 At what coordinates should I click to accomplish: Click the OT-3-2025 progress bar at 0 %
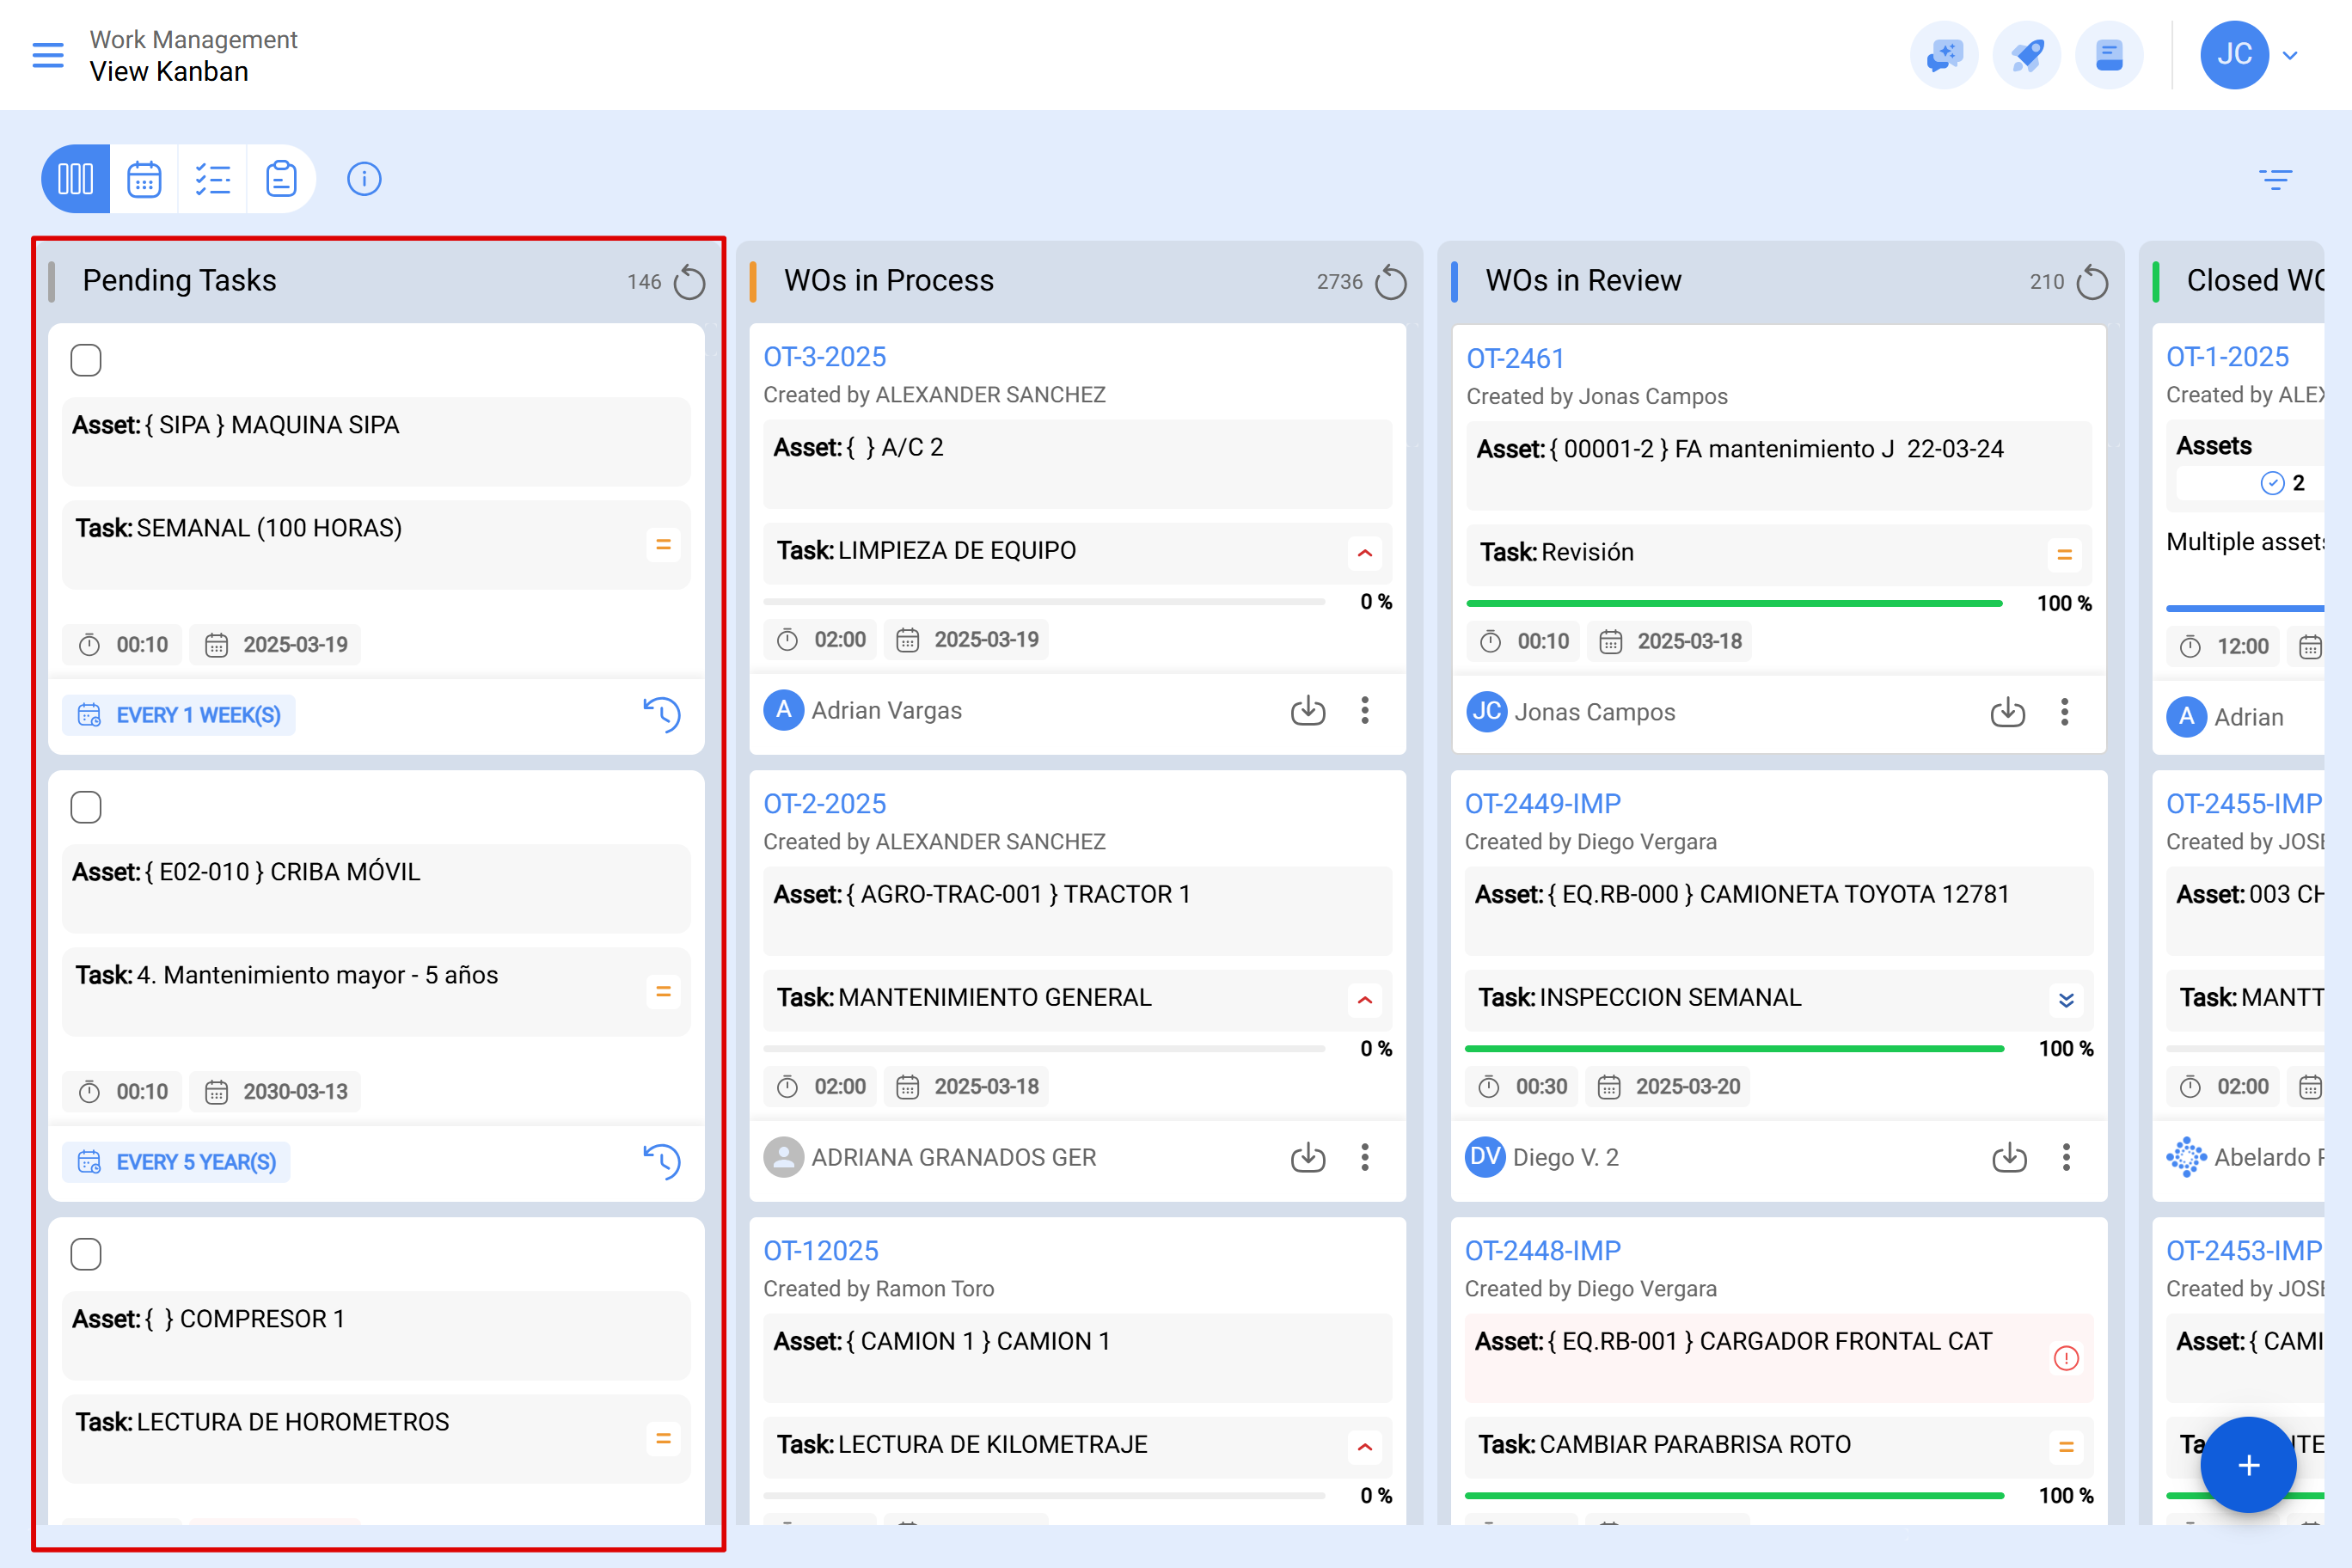1044,602
